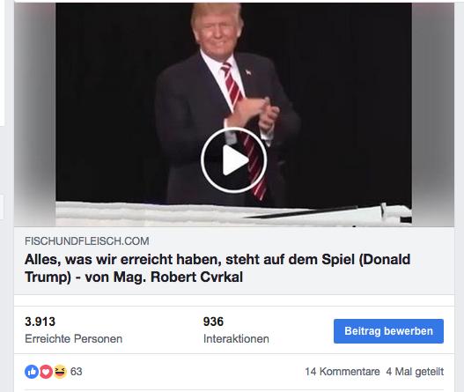Open the 14 Kommentare comments link
This screenshot has width=464, height=392.
click(x=342, y=372)
